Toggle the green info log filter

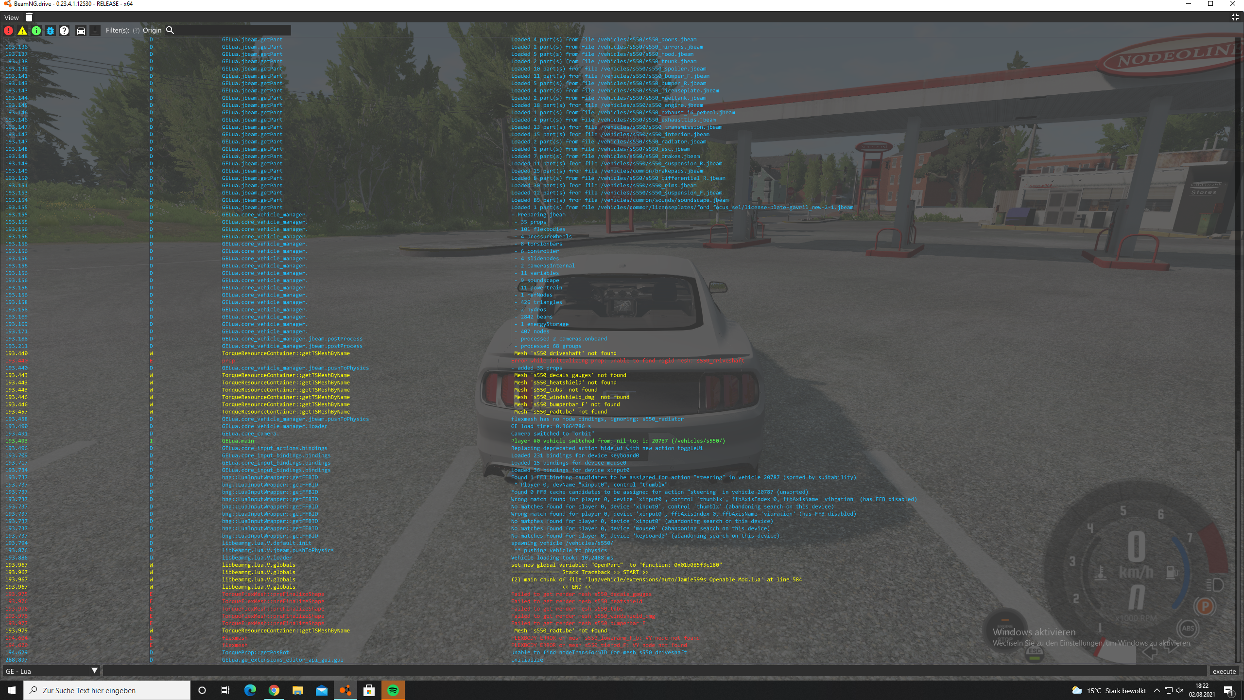click(x=36, y=31)
